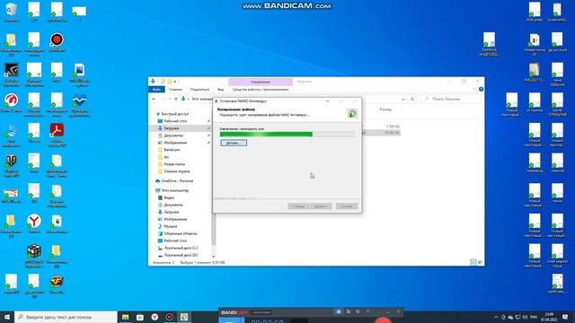Refresh the Explorer folder view

tap(412, 100)
